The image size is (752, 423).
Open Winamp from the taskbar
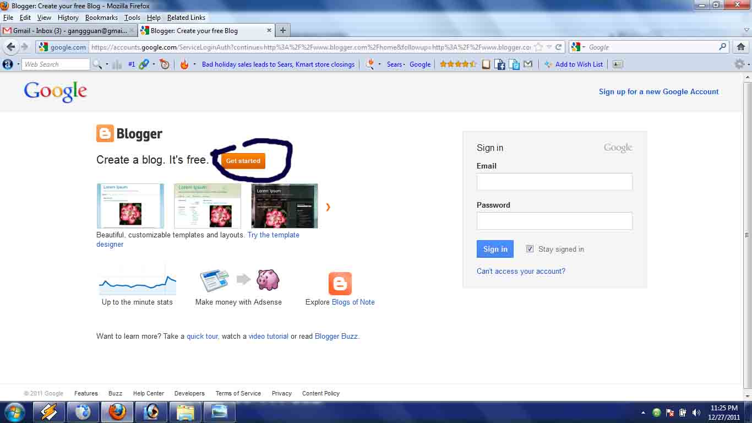48,412
